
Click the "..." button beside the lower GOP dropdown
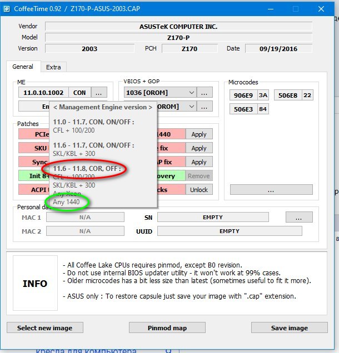204,106
